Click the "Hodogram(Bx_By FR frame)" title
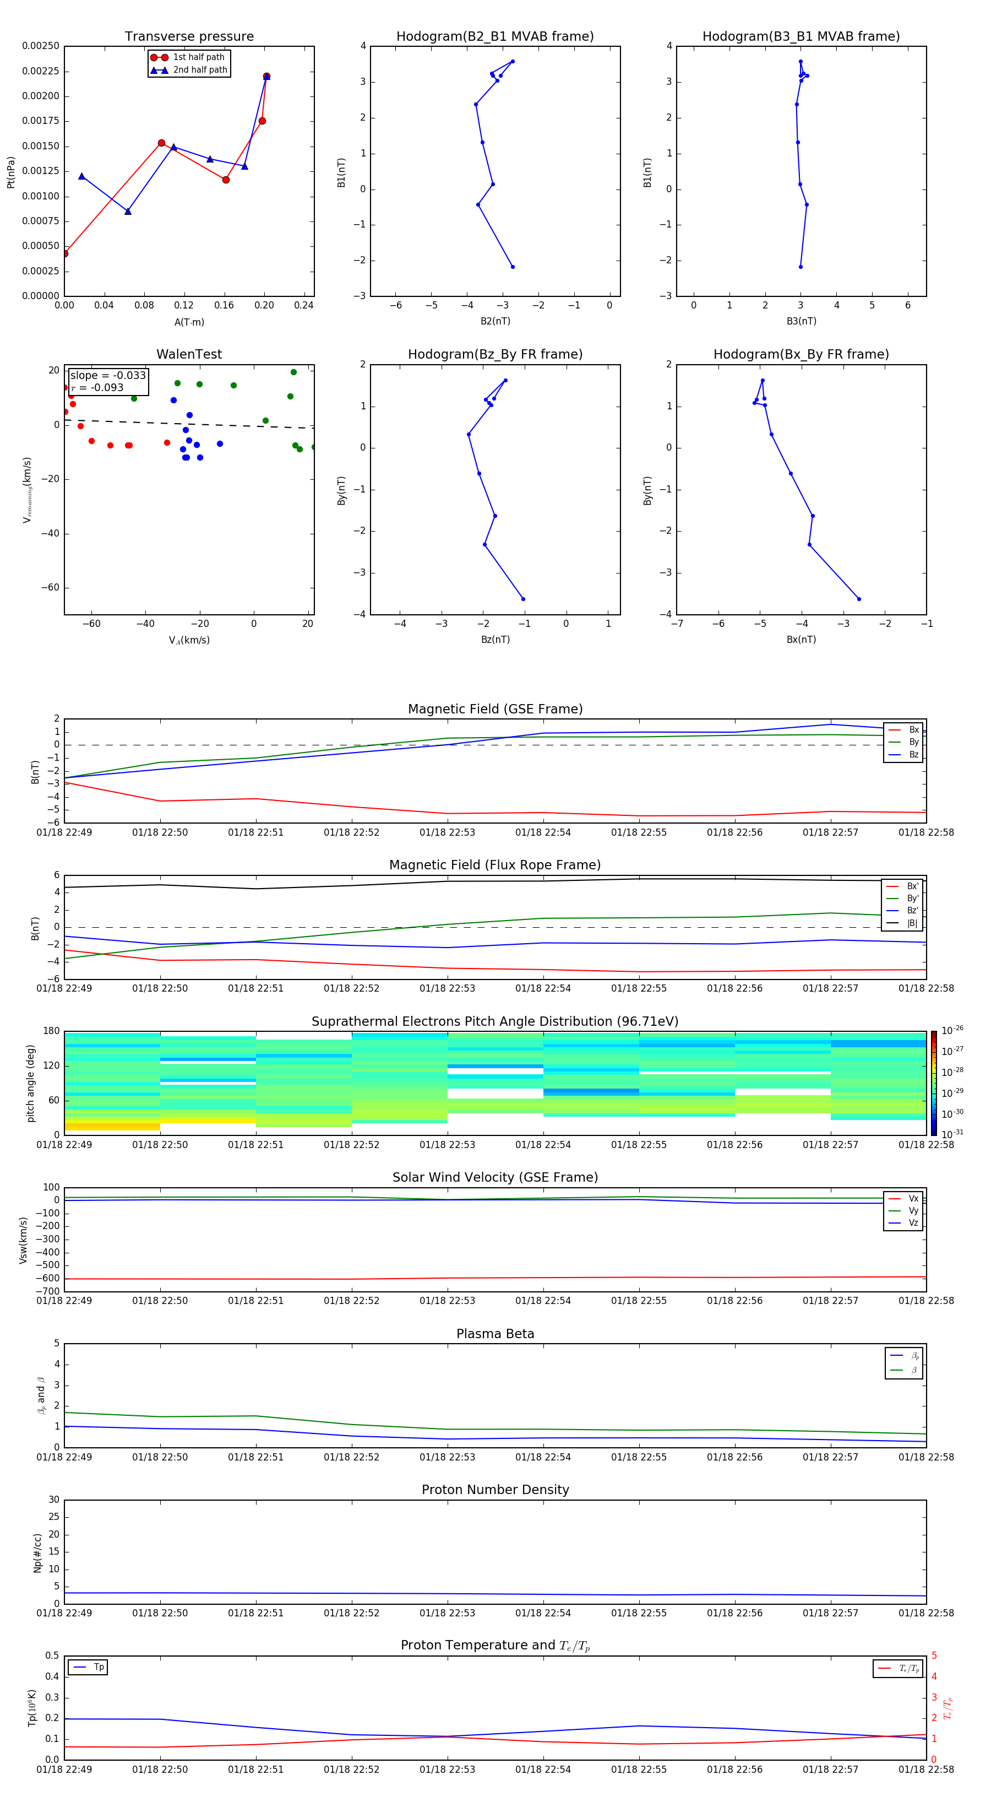Image resolution: width=991 pixels, height=1818 pixels. [x=801, y=354]
